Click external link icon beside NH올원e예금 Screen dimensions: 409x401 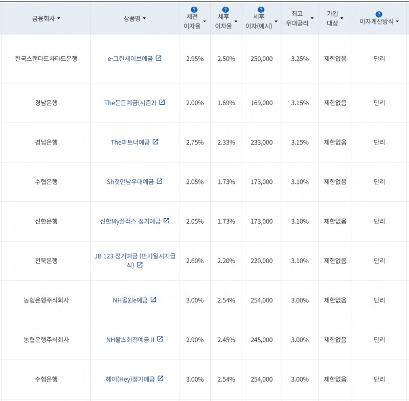(x=153, y=300)
